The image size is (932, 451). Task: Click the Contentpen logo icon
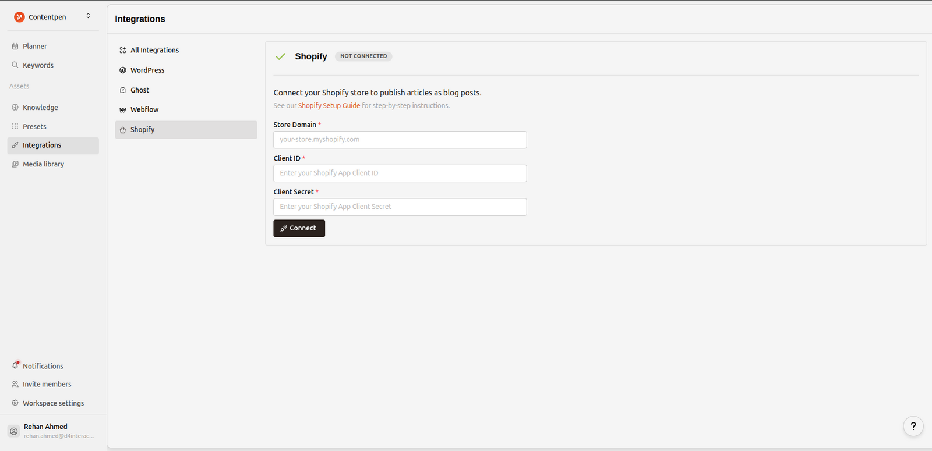tap(19, 17)
